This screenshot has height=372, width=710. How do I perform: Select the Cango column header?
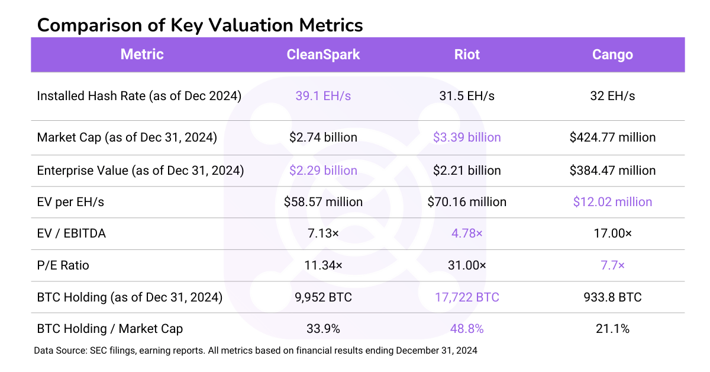(612, 54)
